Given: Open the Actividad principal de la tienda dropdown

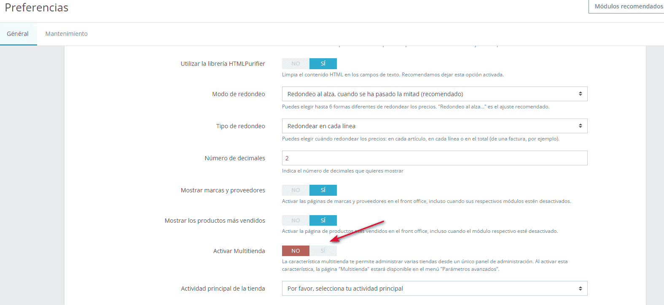Looking at the screenshot, I should click(x=434, y=289).
